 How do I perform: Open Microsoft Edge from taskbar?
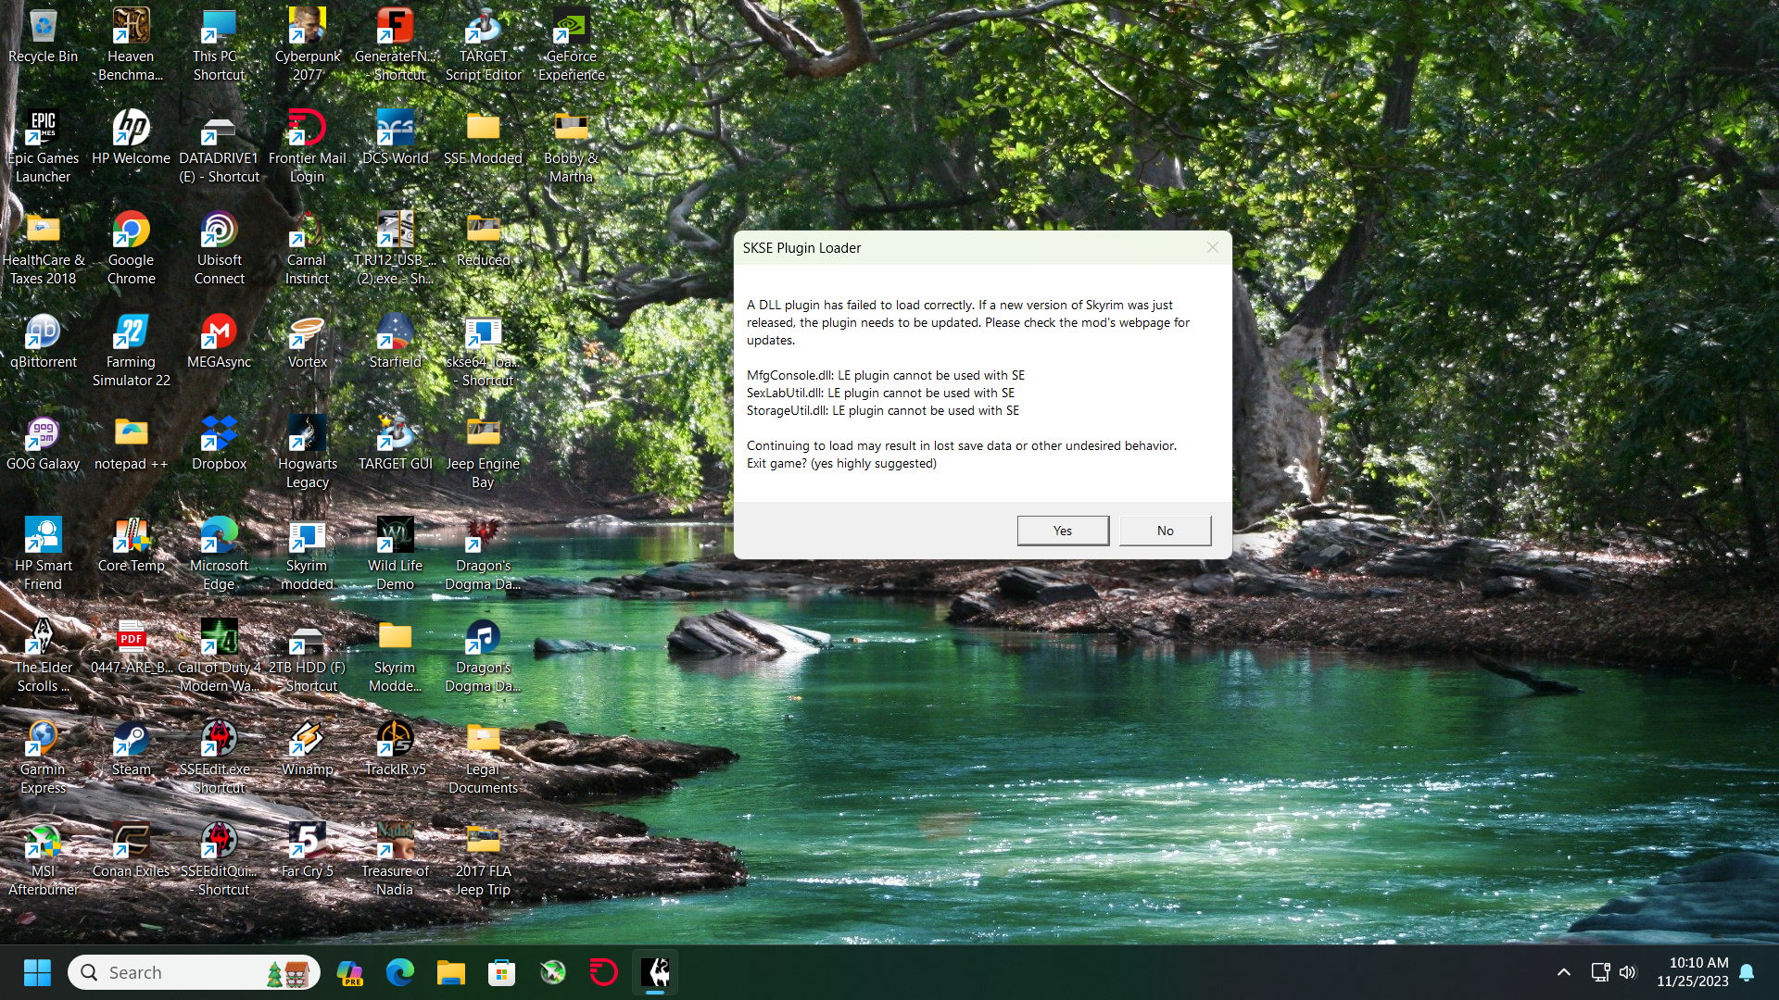(400, 972)
